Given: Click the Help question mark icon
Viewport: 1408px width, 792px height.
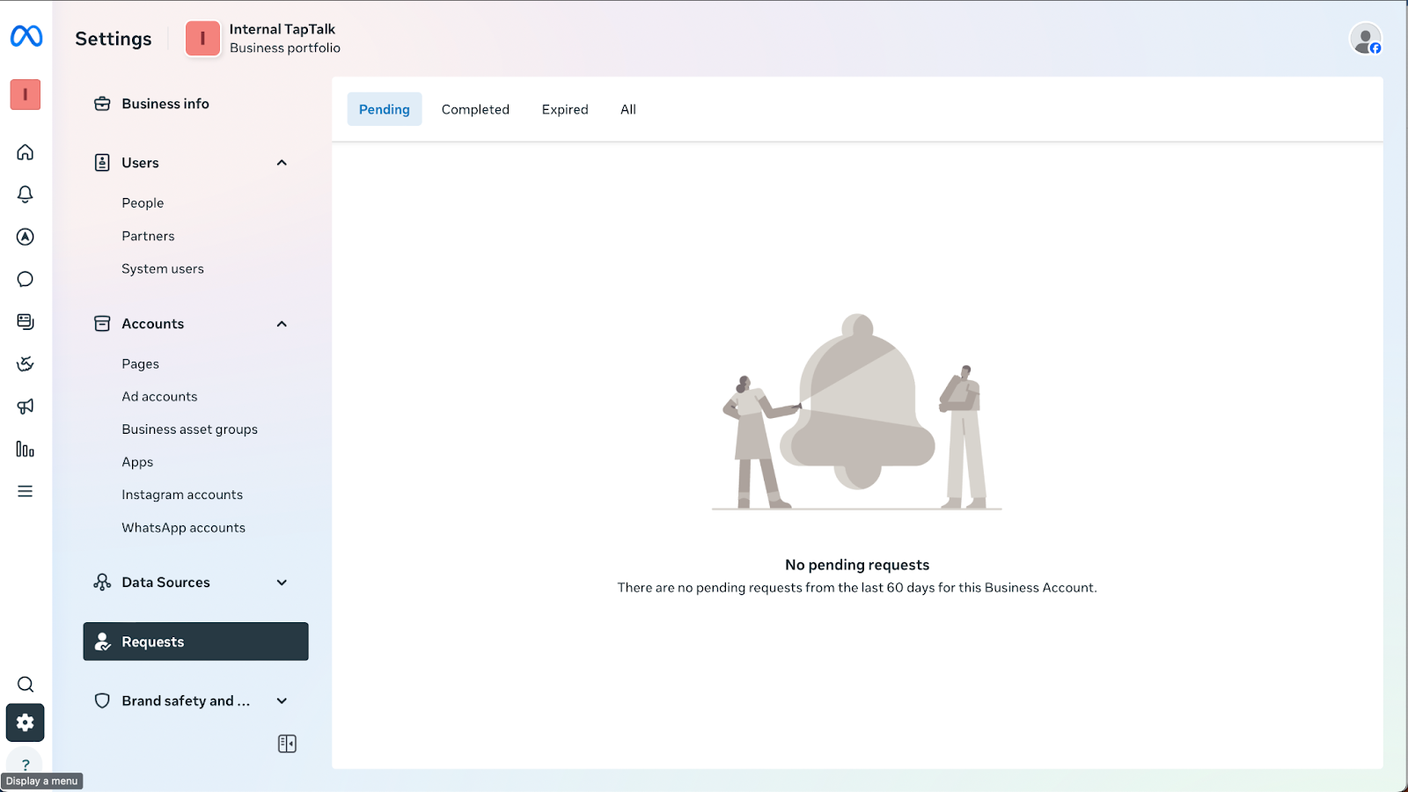Looking at the screenshot, I should point(26,764).
